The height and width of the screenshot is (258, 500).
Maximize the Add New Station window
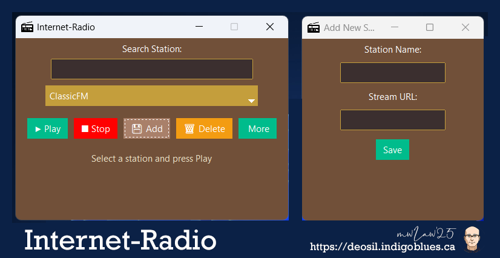430,27
